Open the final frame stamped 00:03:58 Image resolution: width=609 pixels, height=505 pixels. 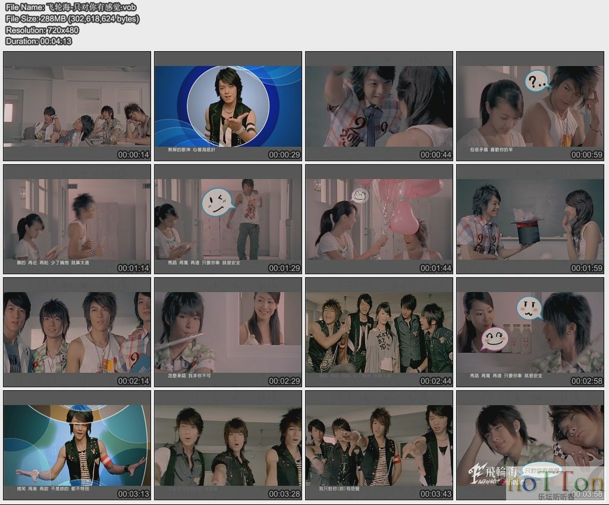coord(530,445)
